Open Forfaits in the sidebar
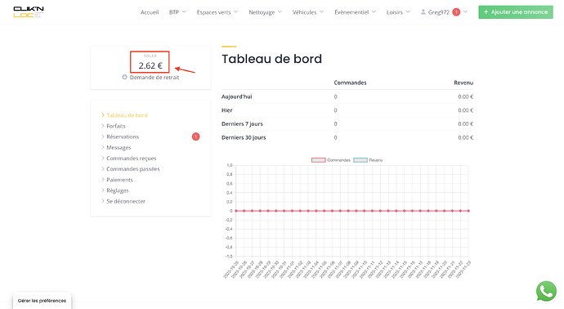The height and width of the screenshot is (309, 564). point(116,126)
